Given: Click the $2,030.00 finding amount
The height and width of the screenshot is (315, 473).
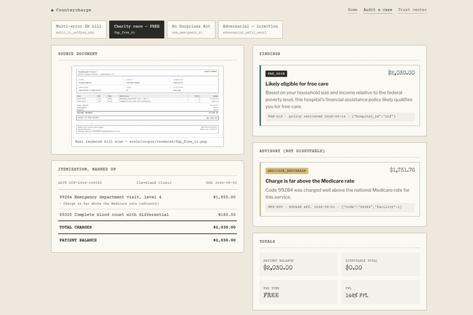Looking at the screenshot, I should click(401, 73).
